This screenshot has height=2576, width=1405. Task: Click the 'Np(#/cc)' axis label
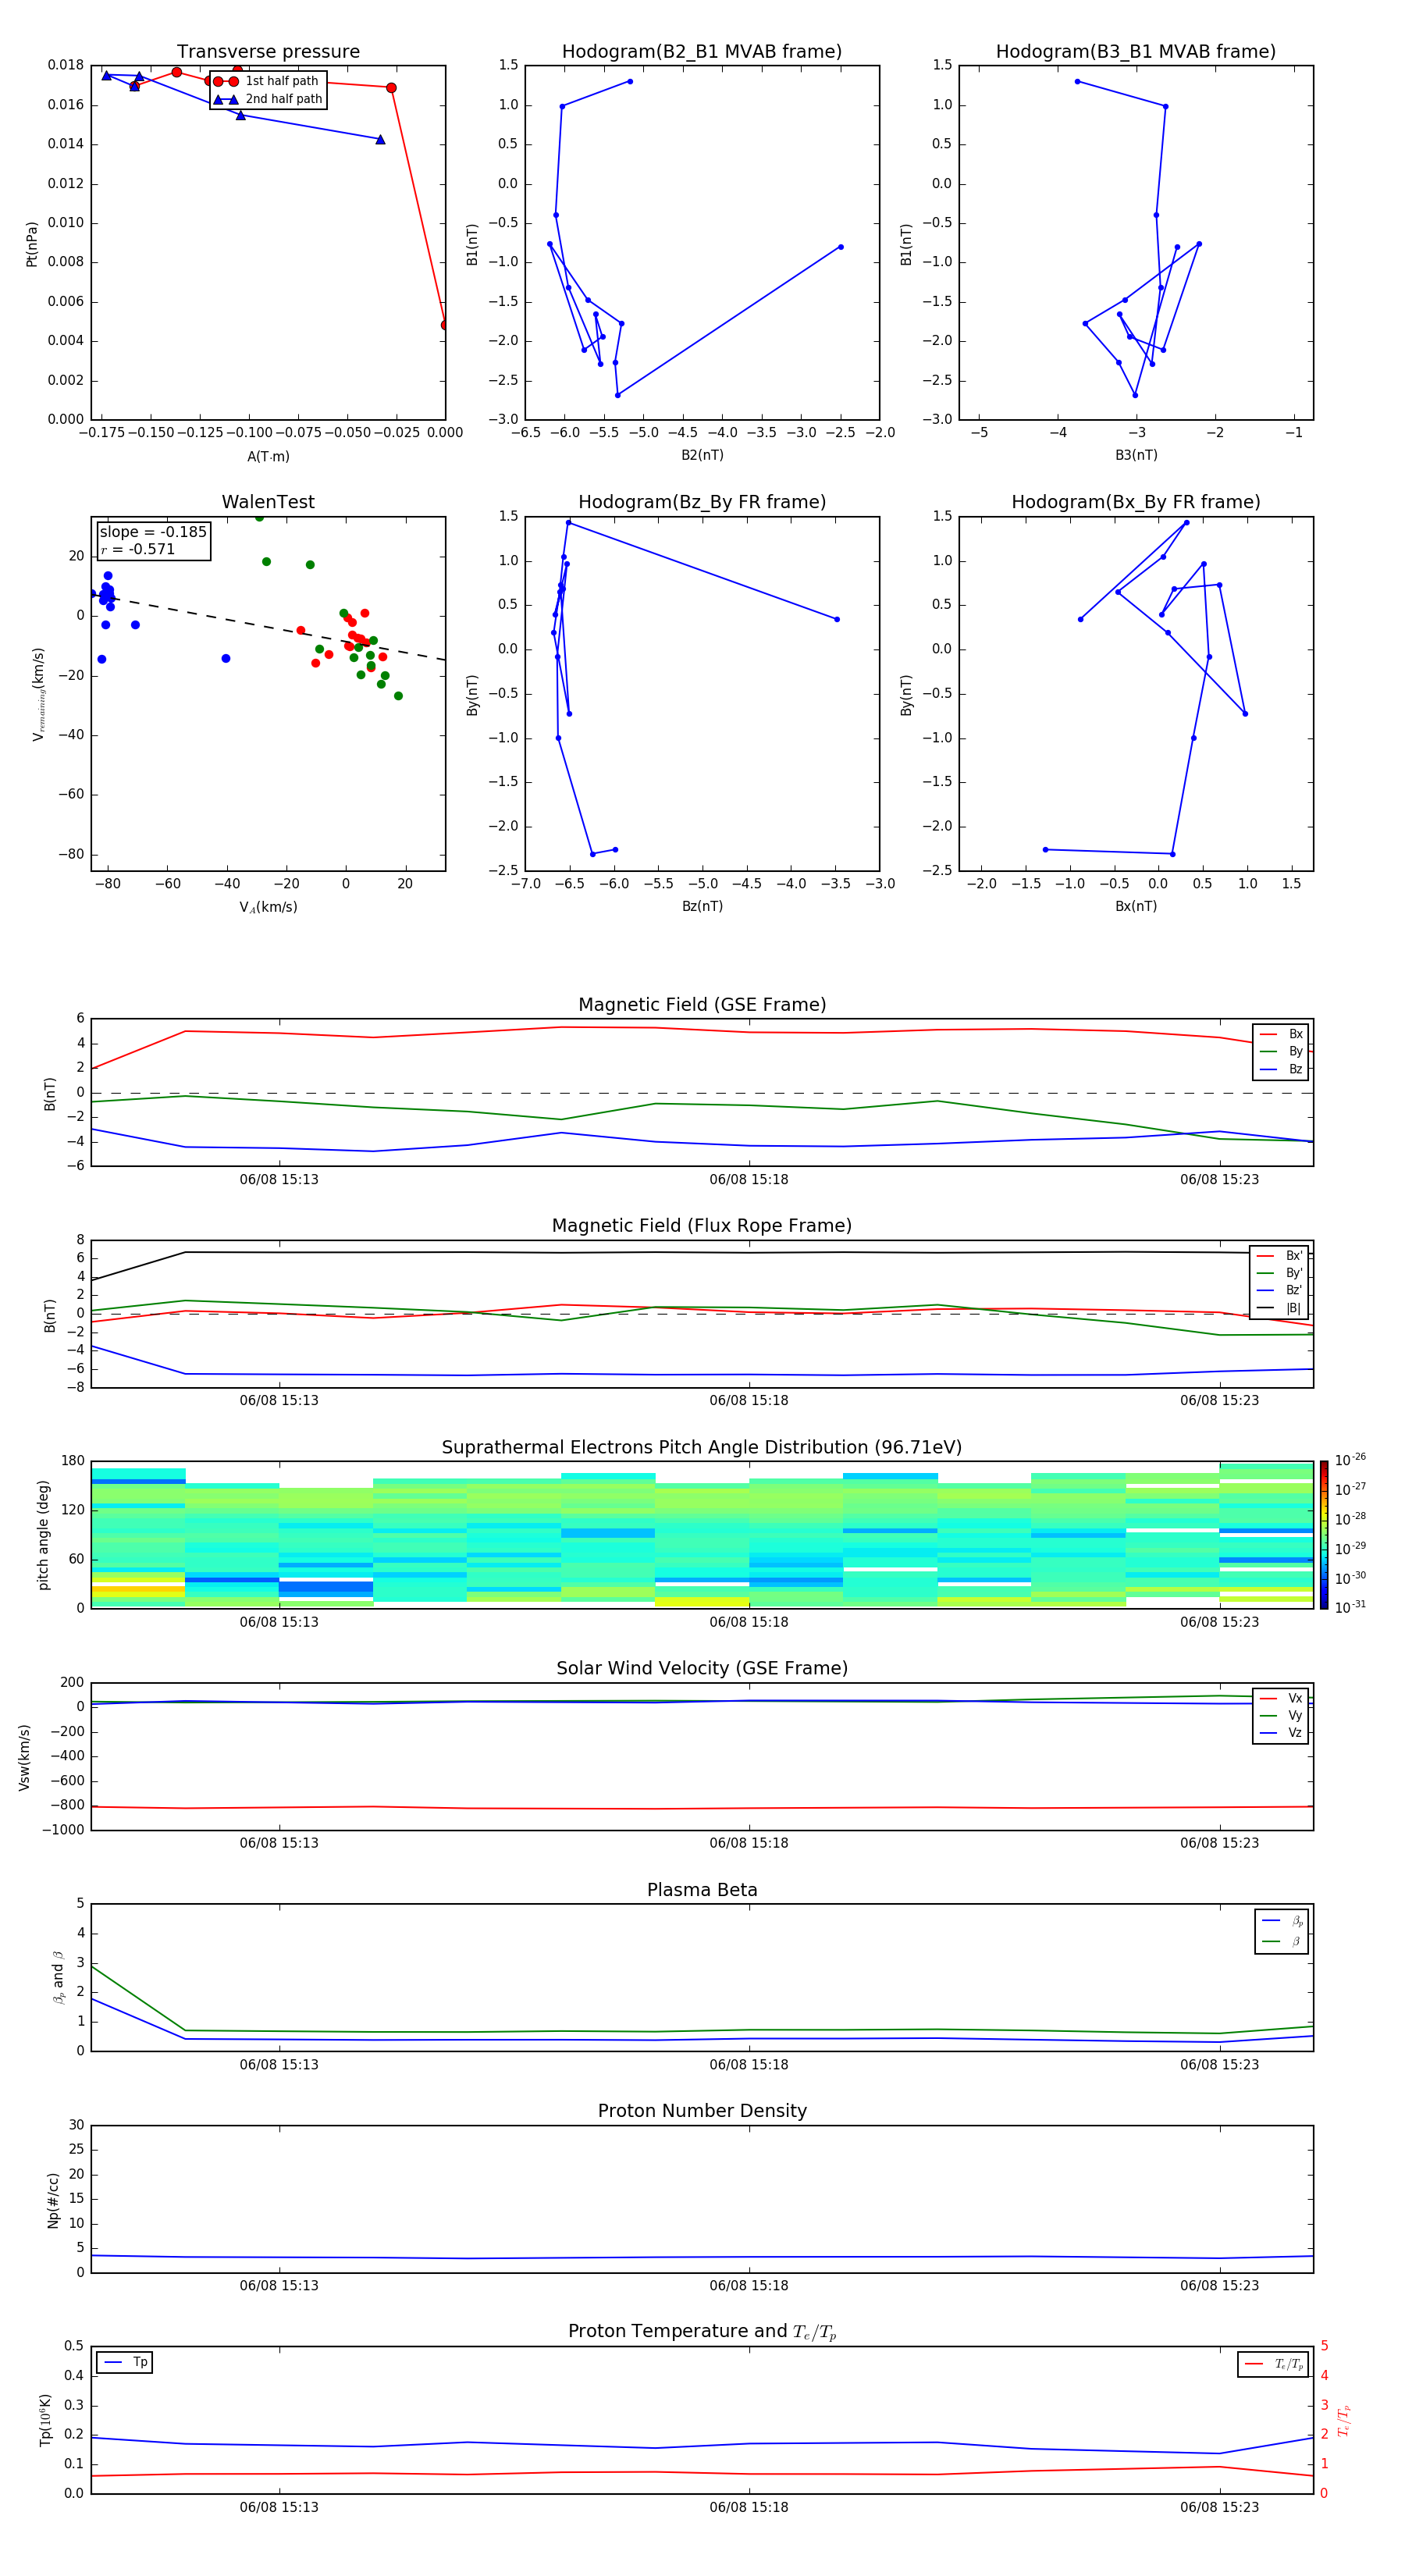(x=53, y=2200)
